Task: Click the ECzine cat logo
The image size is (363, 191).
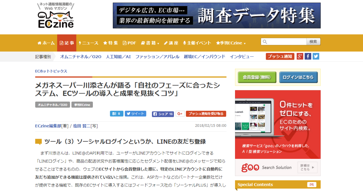Action: tap(56, 15)
